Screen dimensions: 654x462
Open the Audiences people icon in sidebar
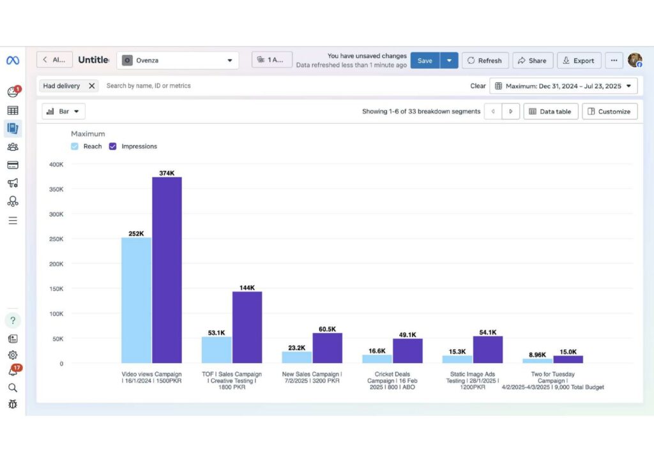(x=13, y=147)
